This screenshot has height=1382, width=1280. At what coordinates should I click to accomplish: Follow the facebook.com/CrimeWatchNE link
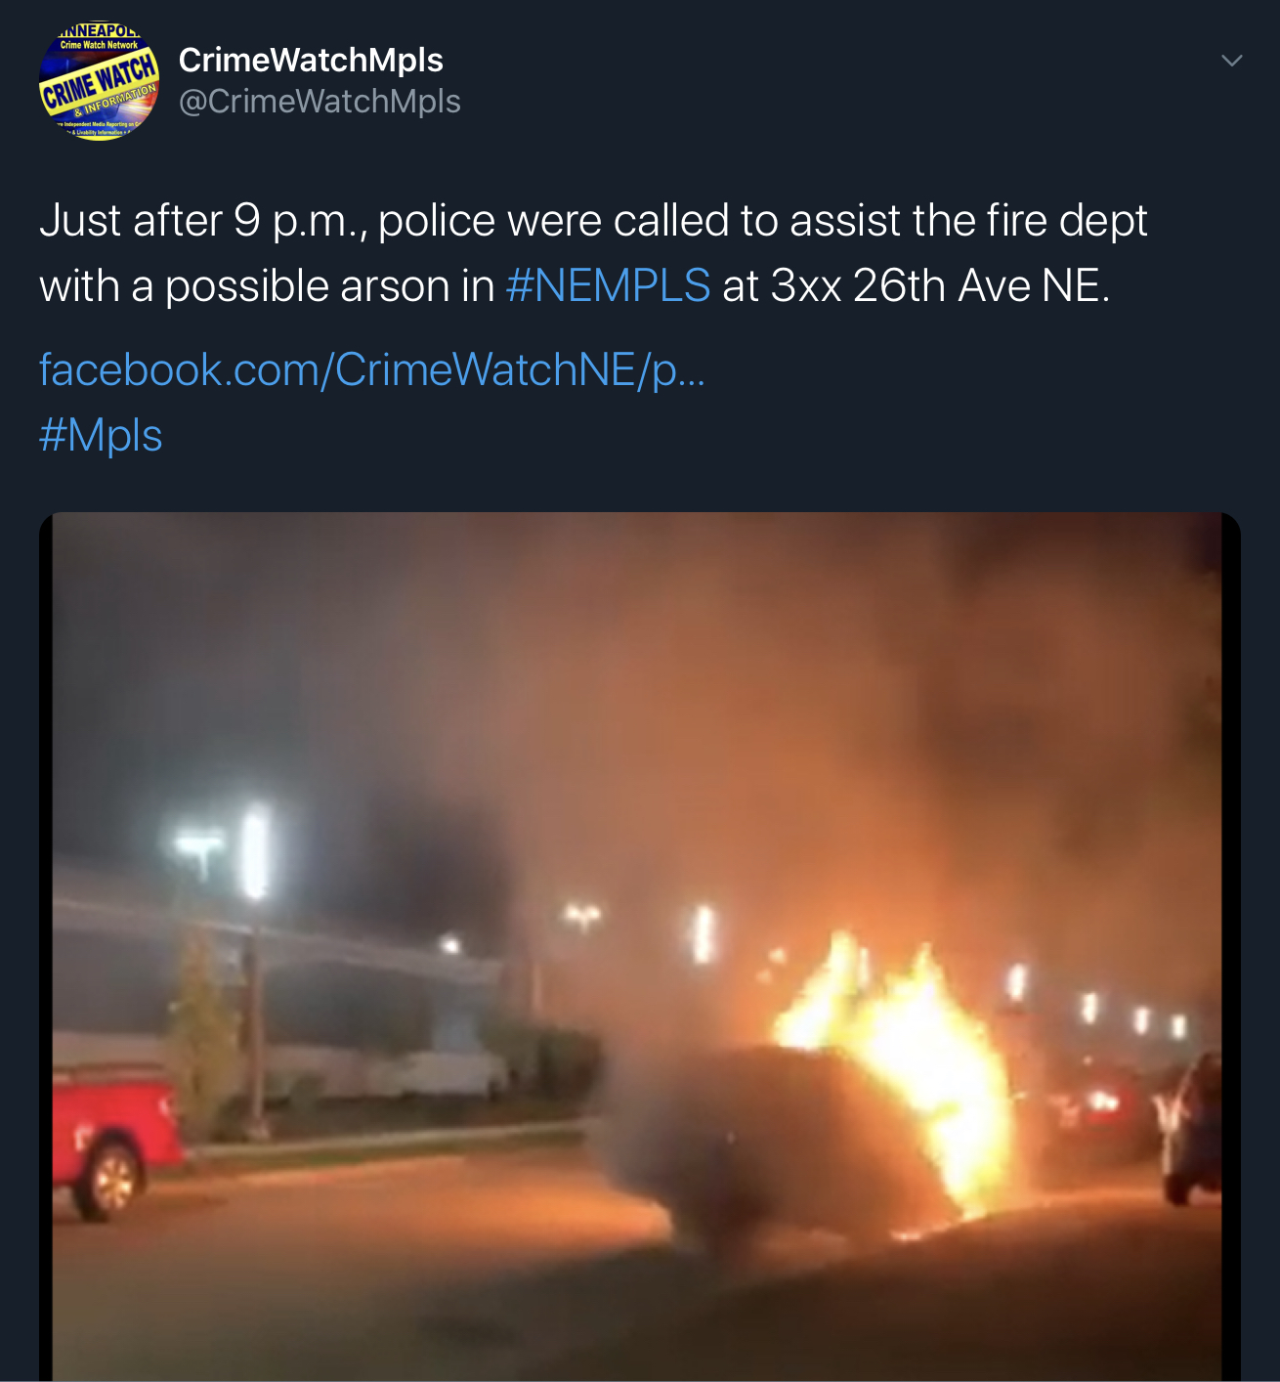point(371,370)
